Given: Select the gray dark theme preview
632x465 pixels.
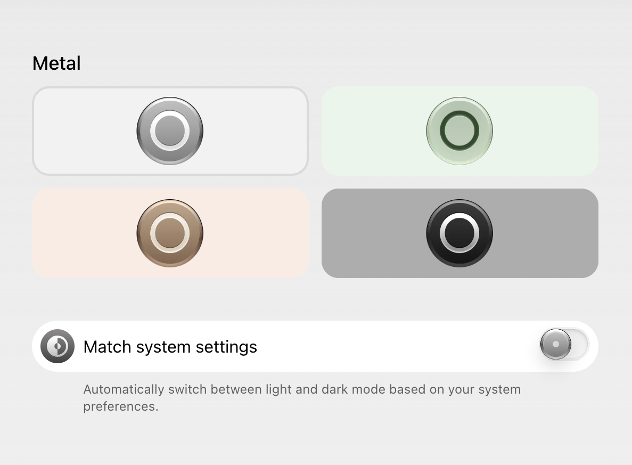Looking at the screenshot, I should [x=459, y=233].
